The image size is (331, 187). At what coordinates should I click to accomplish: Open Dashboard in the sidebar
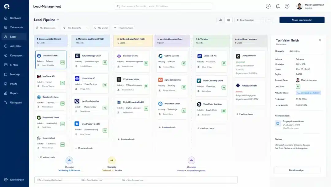click(14, 18)
